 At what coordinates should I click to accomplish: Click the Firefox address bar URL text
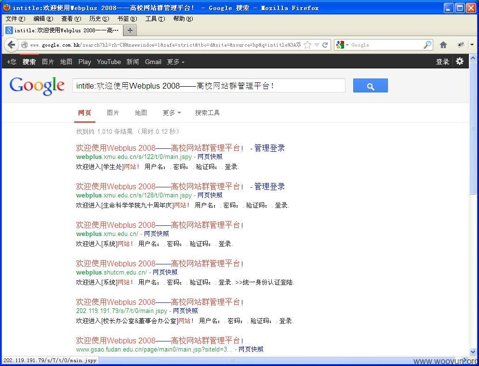165,45
